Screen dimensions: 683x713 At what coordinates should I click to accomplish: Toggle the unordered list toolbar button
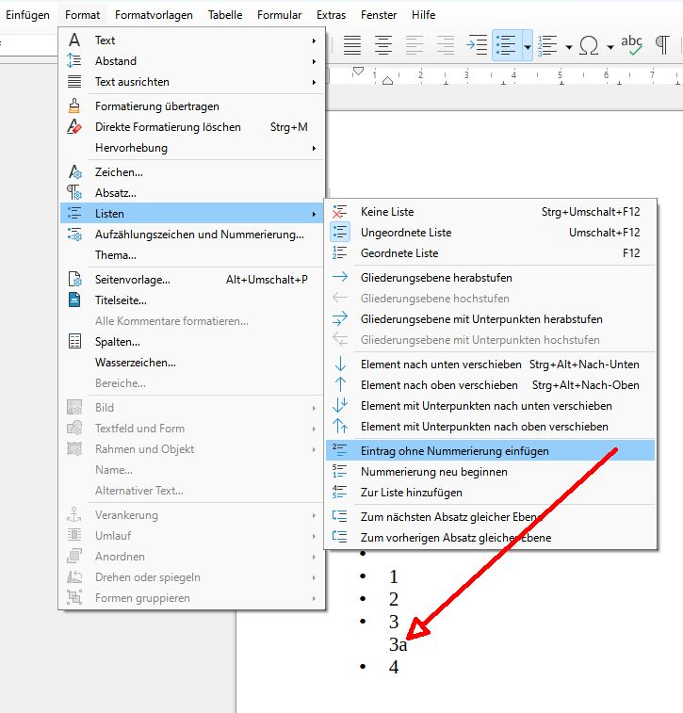(506, 44)
